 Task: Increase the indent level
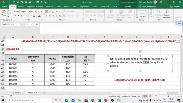click(x=60, y=16)
